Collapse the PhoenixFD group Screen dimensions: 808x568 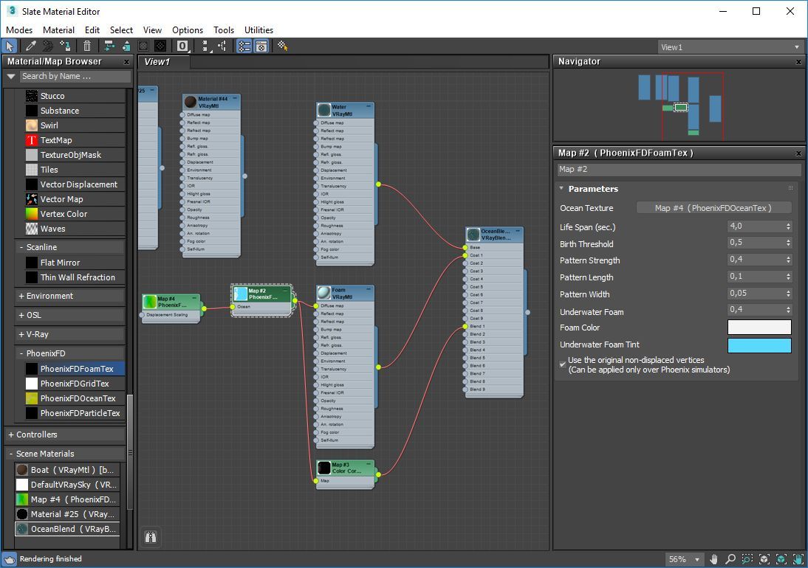point(21,353)
